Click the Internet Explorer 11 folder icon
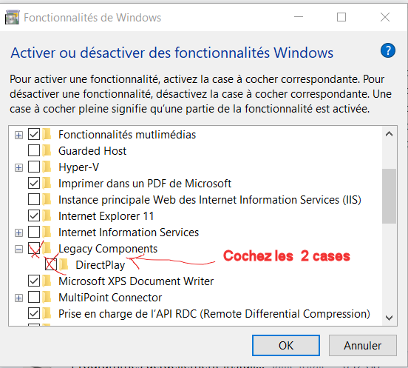The image size is (408, 368). click(x=47, y=216)
